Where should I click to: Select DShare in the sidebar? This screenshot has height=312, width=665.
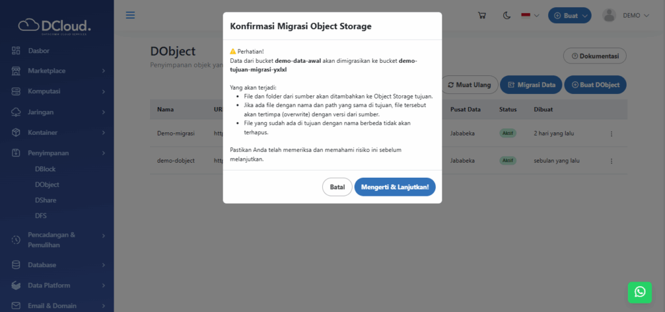[x=45, y=200]
